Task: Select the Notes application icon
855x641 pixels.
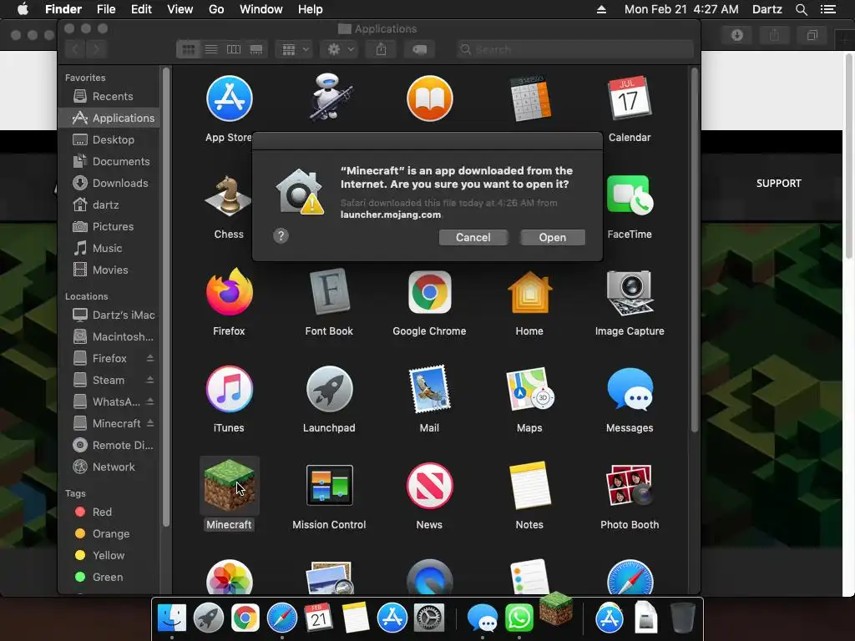Action: [529, 485]
